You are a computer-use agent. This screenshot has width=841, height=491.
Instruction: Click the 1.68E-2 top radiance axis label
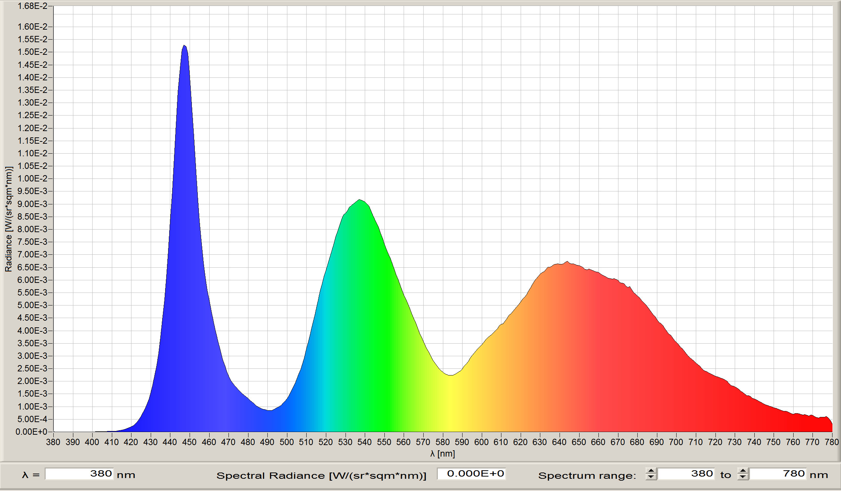pos(33,6)
